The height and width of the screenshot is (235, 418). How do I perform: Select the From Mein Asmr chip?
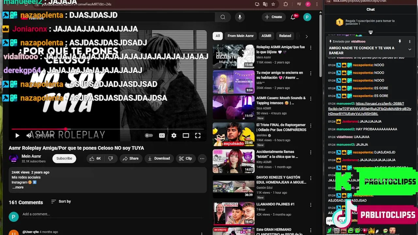click(x=241, y=36)
